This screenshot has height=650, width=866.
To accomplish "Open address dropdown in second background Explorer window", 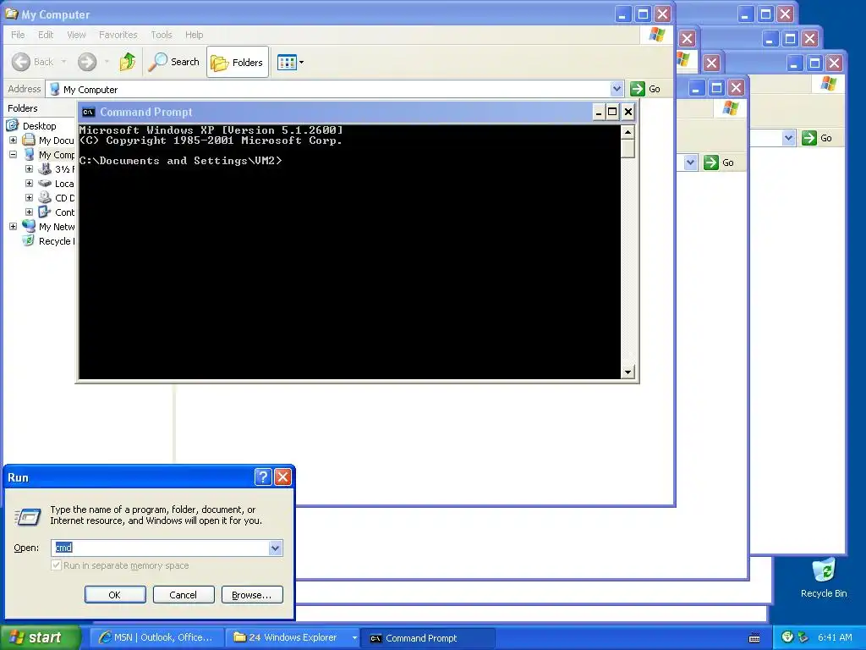I will [690, 162].
